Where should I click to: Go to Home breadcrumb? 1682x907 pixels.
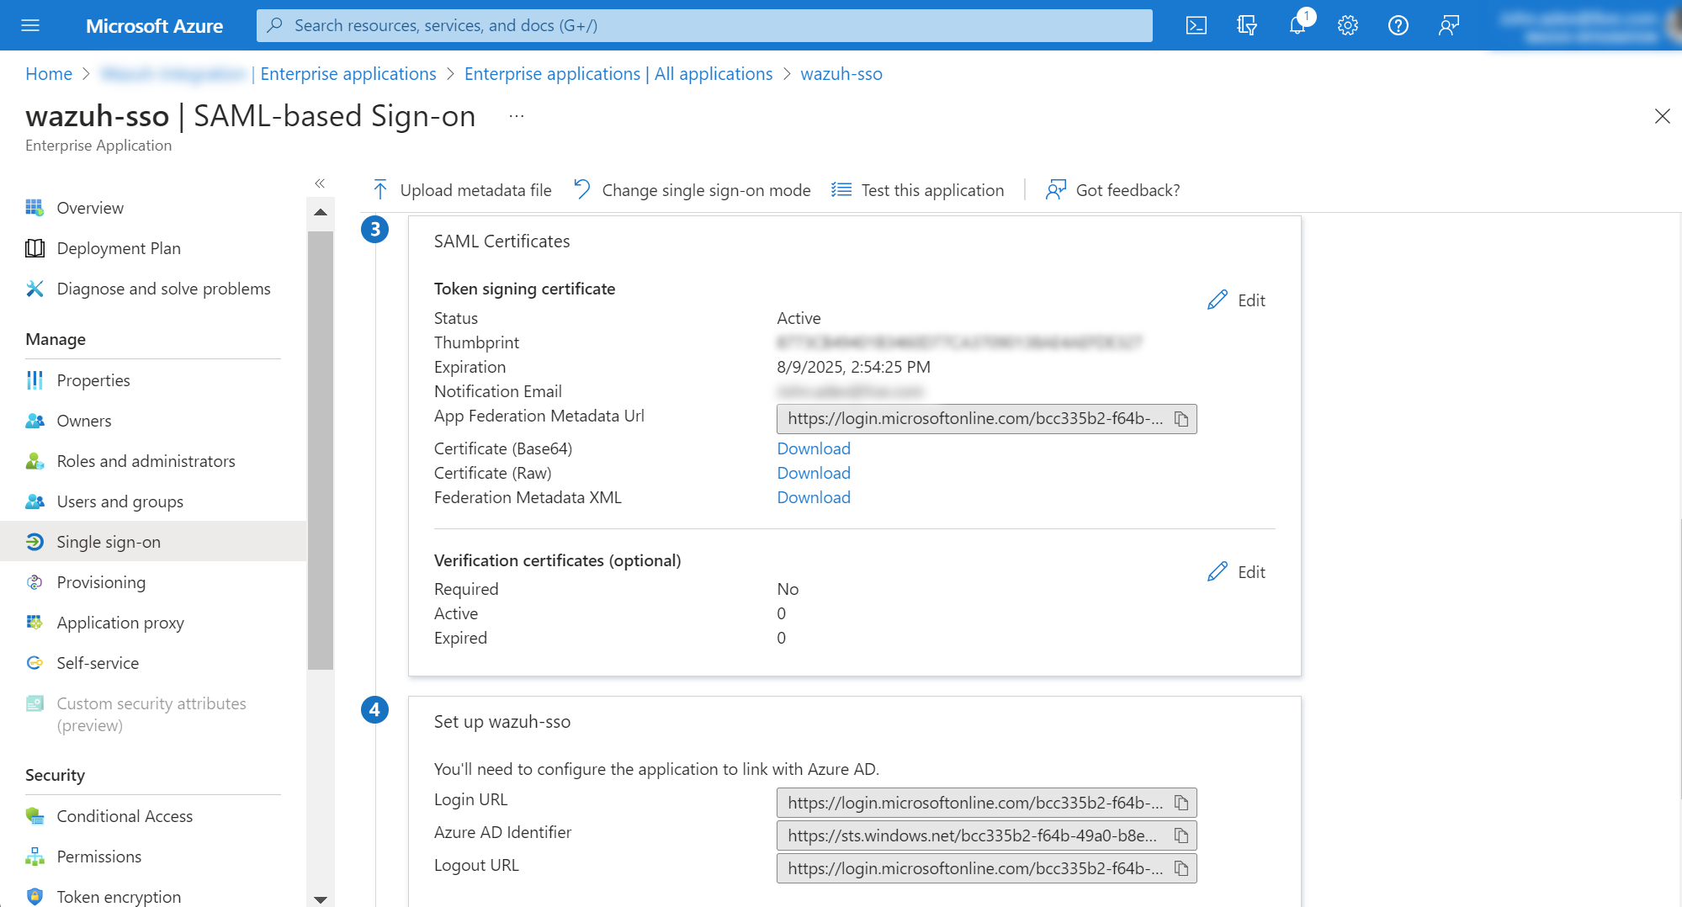point(49,74)
